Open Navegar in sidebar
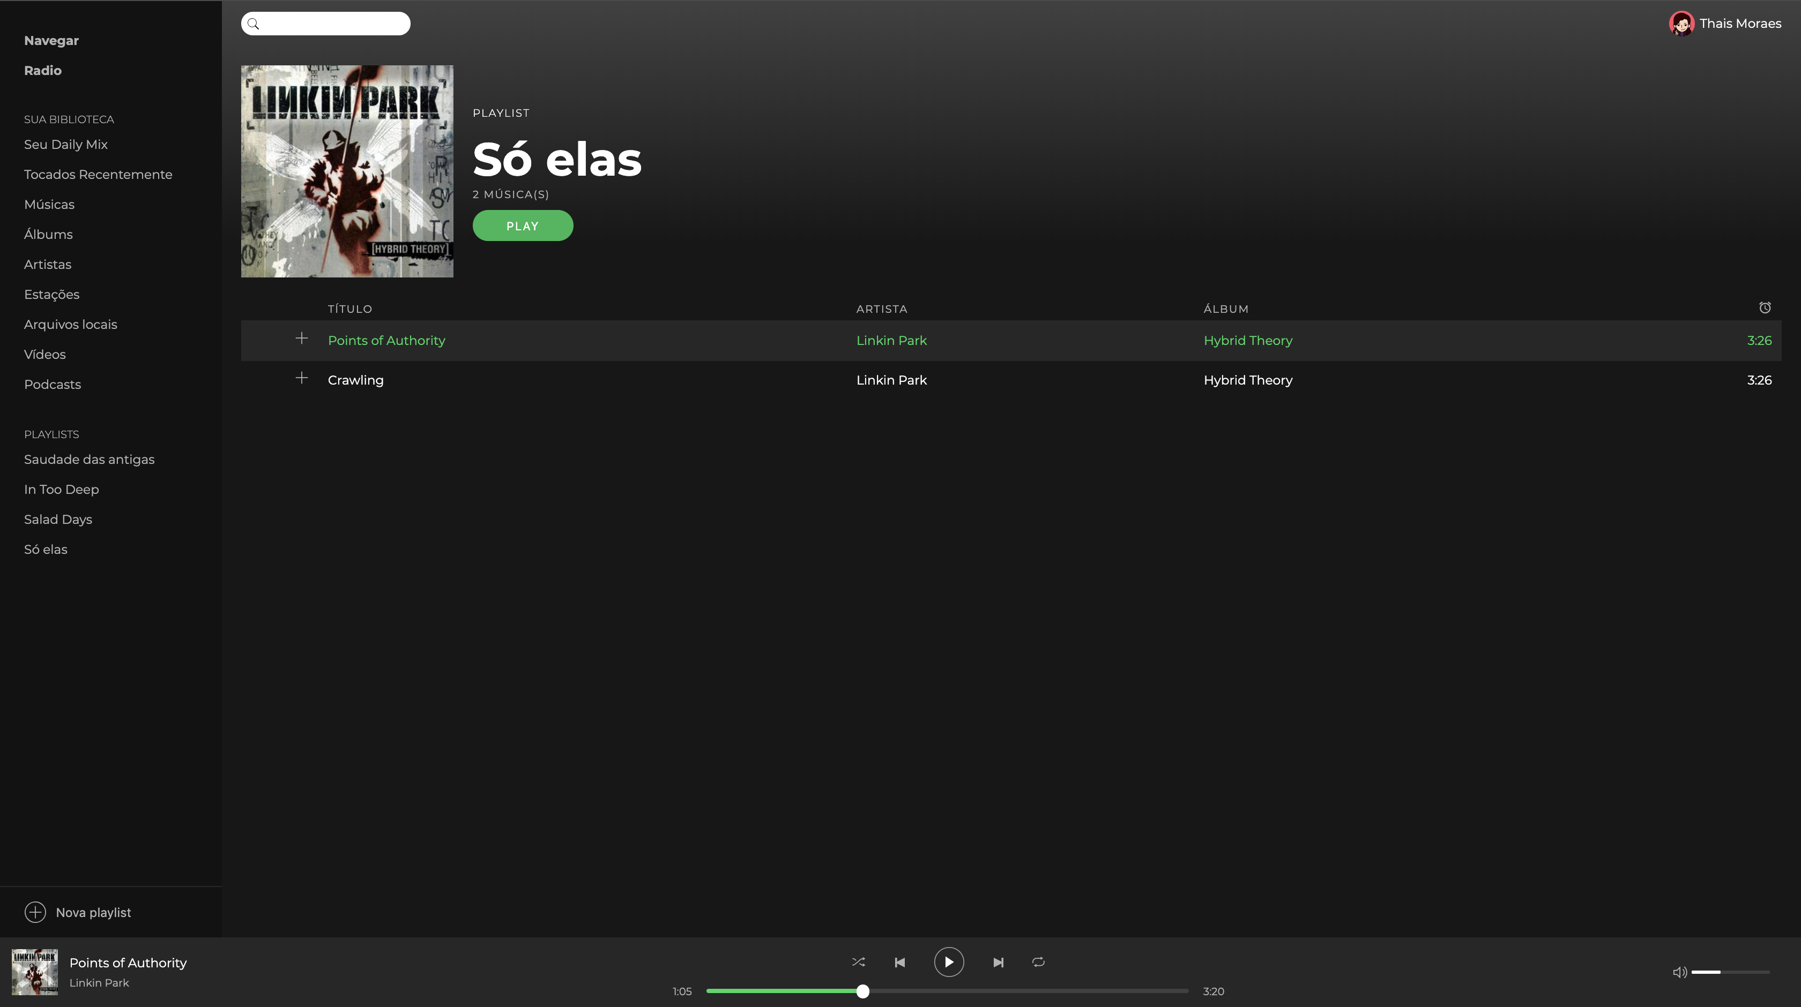Image resolution: width=1801 pixels, height=1007 pixels. click(51, 41)
